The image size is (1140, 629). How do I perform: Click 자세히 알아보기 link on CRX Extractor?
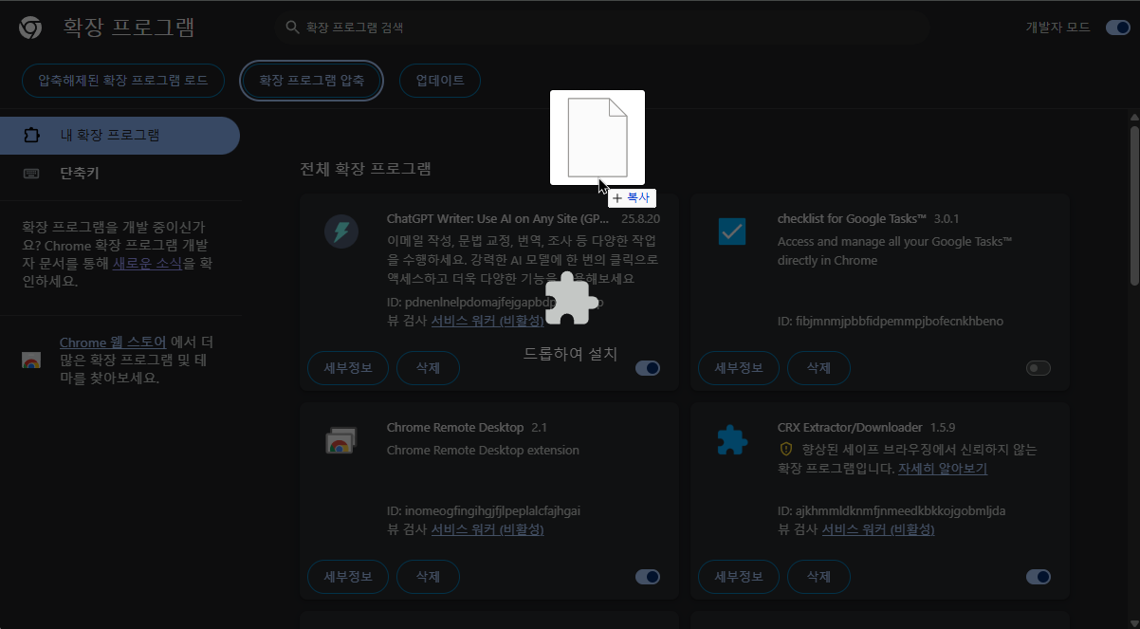tap(943, 469)
